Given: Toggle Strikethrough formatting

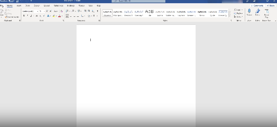Looking at the screenshot, I should coord(37,16).
